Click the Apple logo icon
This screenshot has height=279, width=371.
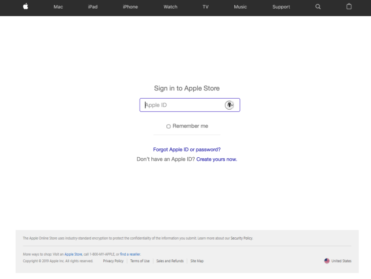pos(26,6)
